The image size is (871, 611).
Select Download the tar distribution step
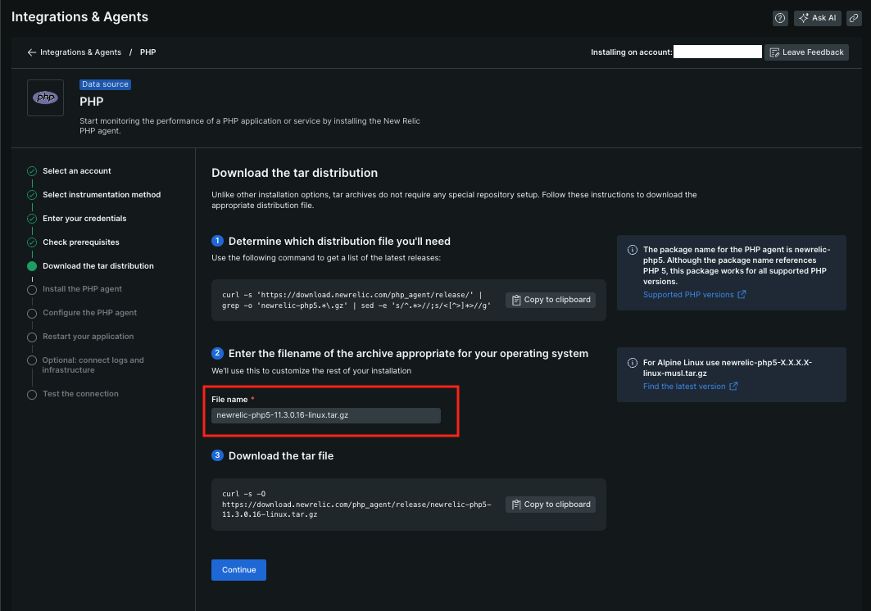(98, 266)
